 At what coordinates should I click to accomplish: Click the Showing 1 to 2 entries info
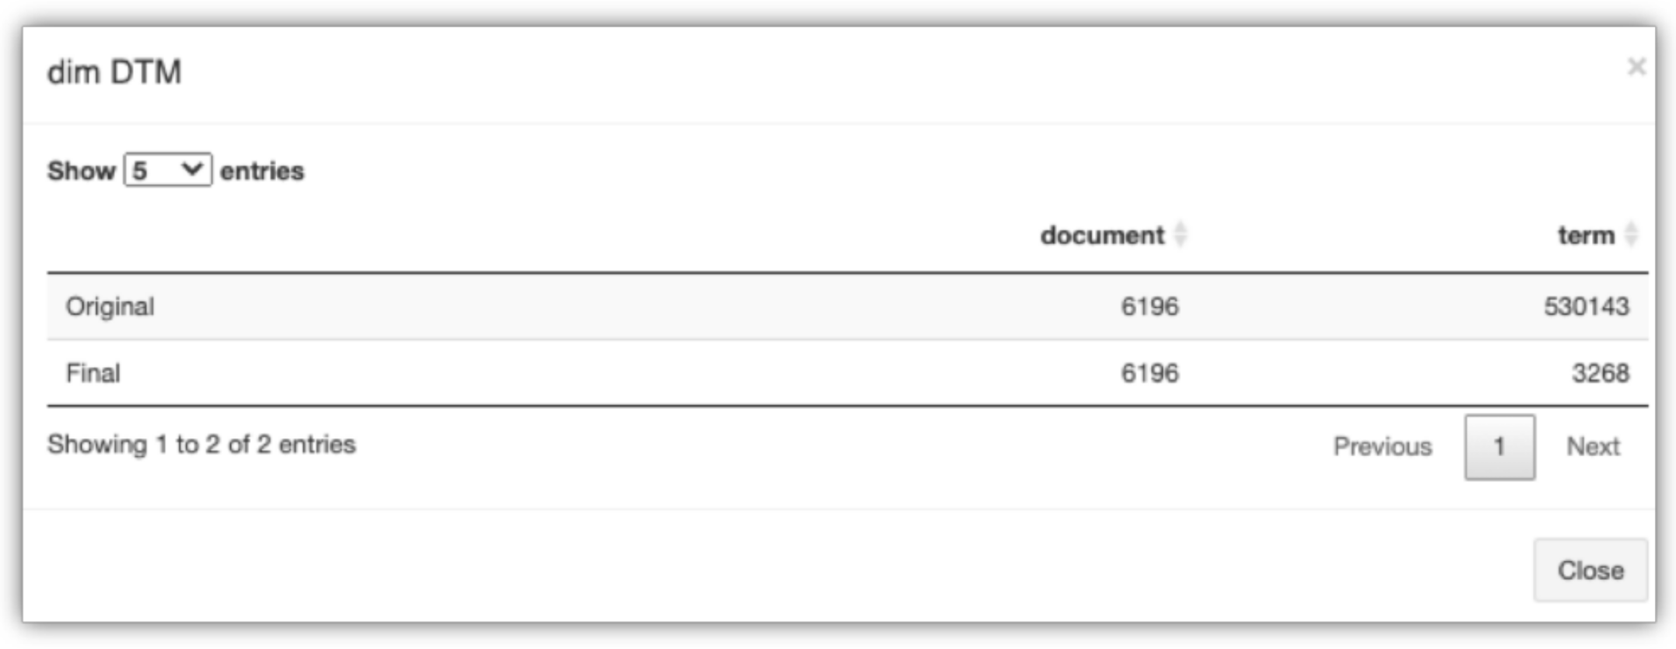[201, 445]
